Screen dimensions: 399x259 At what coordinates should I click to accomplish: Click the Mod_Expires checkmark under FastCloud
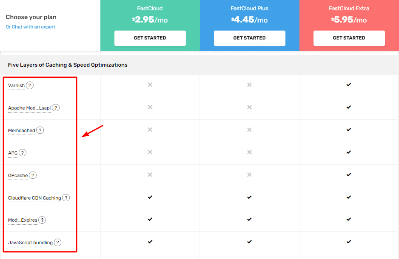coord(150,219)
